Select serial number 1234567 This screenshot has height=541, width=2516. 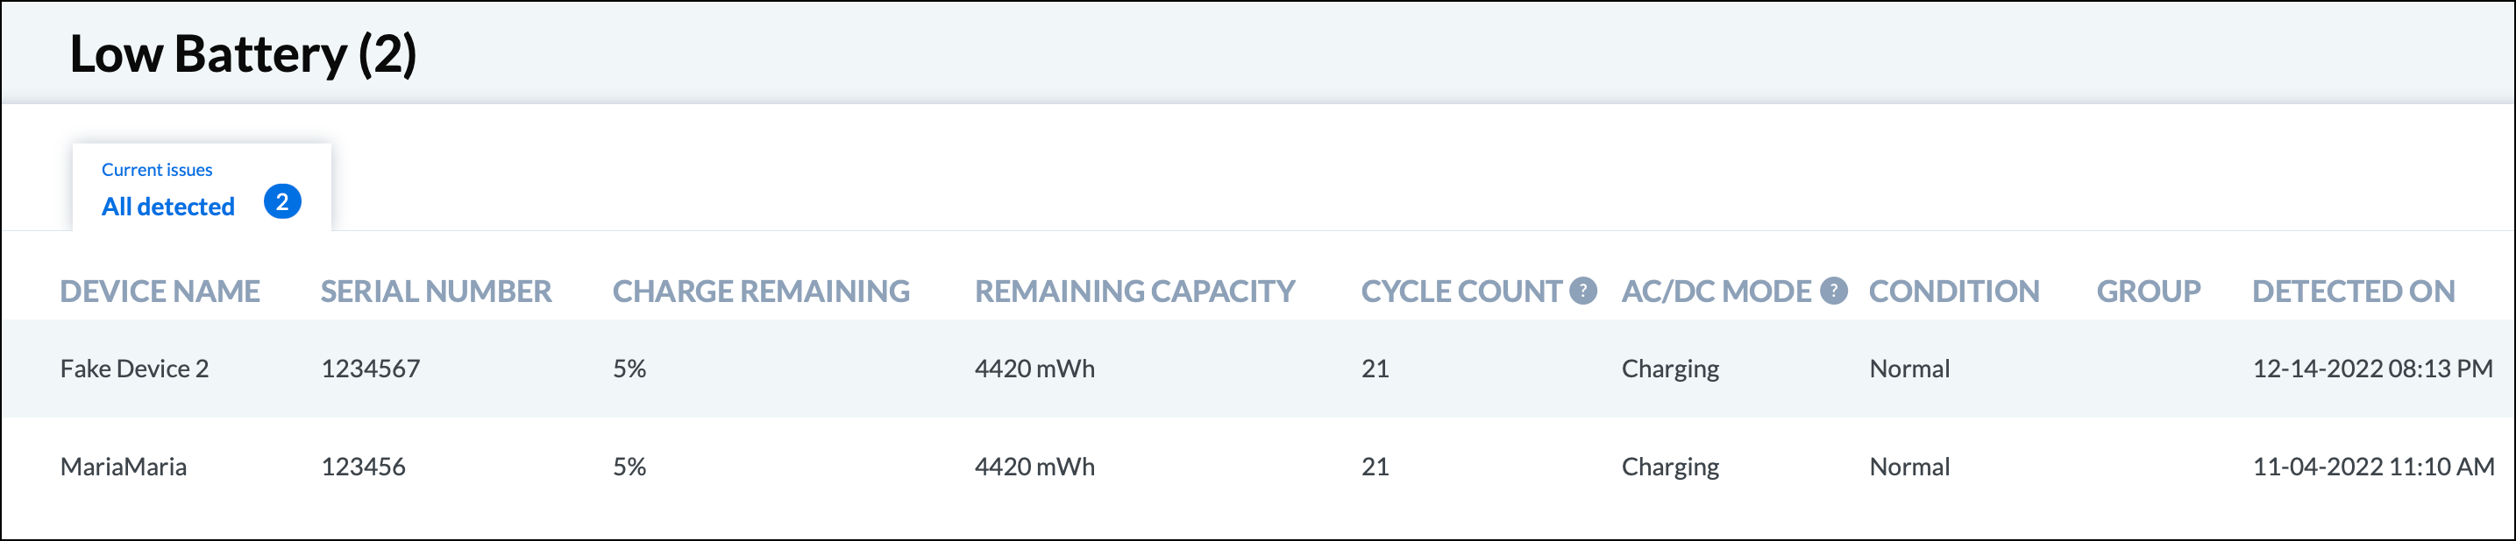[370, 369]
